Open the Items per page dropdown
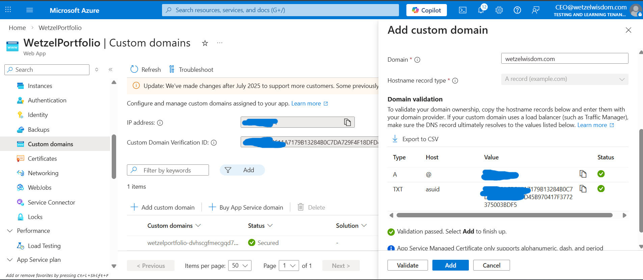 (x=240, y=266)
